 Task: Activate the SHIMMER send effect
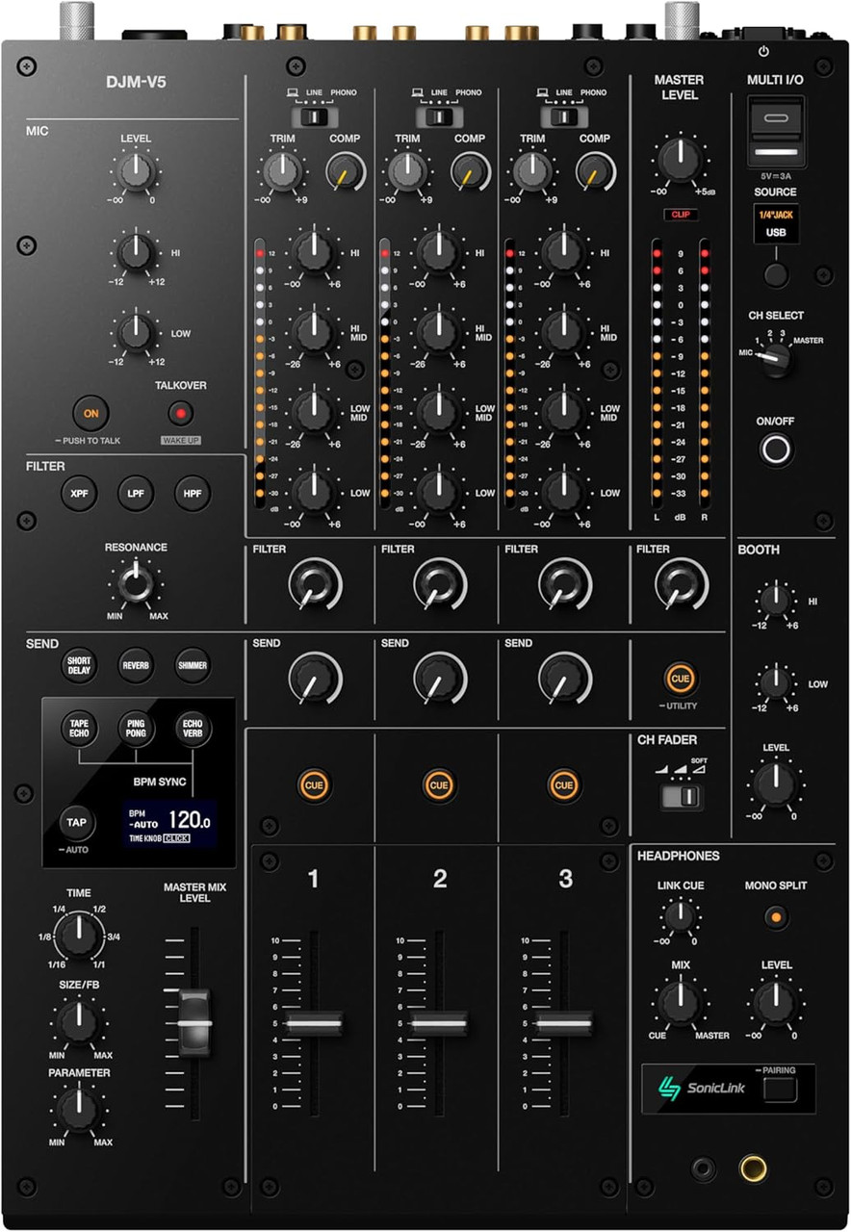click(193, 665)
